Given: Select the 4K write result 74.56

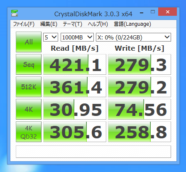Looking at the screenshot, I should click(139, 109).
